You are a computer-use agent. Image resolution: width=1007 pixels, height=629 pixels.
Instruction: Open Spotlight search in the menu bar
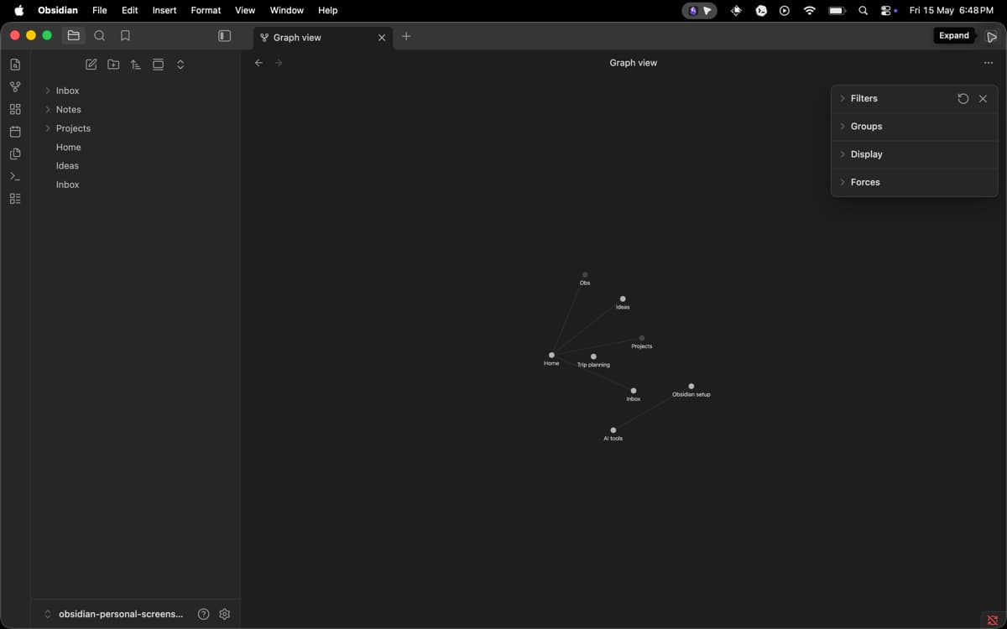point(863,10)
